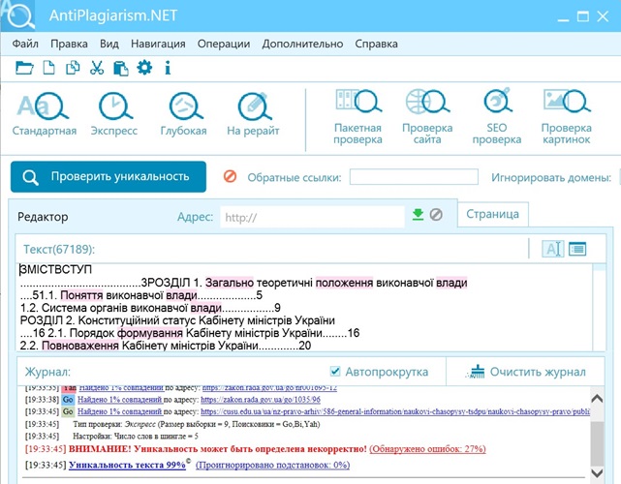Click the Адрес http:// input field
621x484 pixels.
pyautogui.click(x=312, y=217)
